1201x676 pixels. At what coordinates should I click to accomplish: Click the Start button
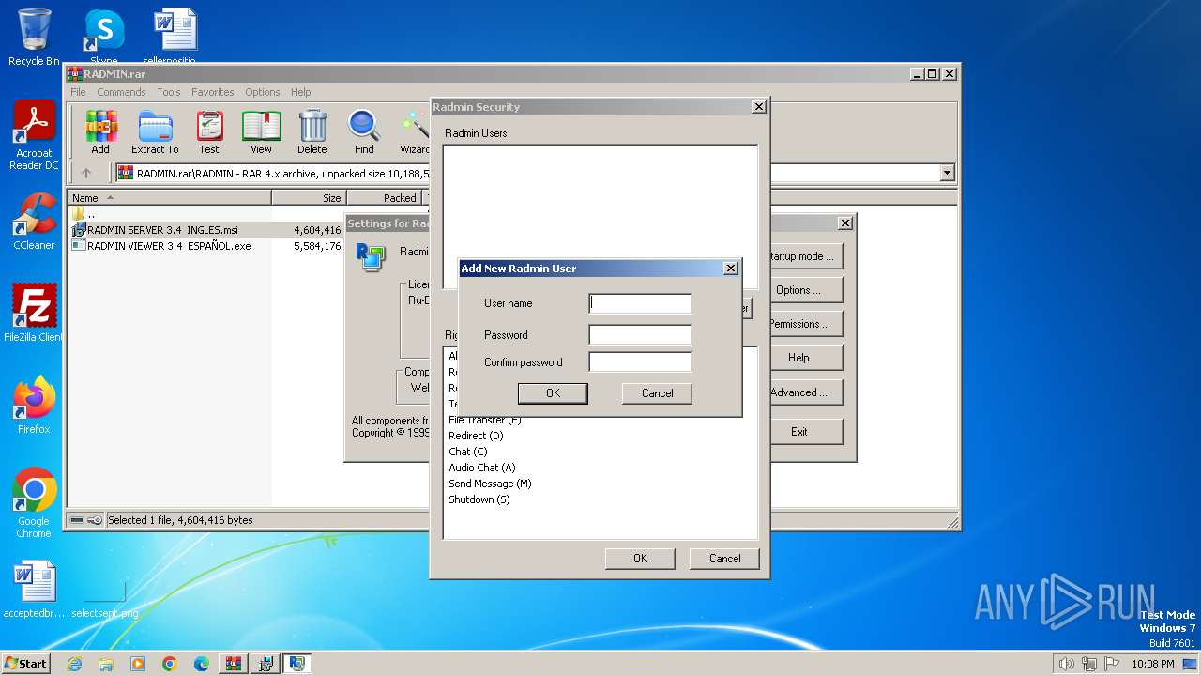25,664
